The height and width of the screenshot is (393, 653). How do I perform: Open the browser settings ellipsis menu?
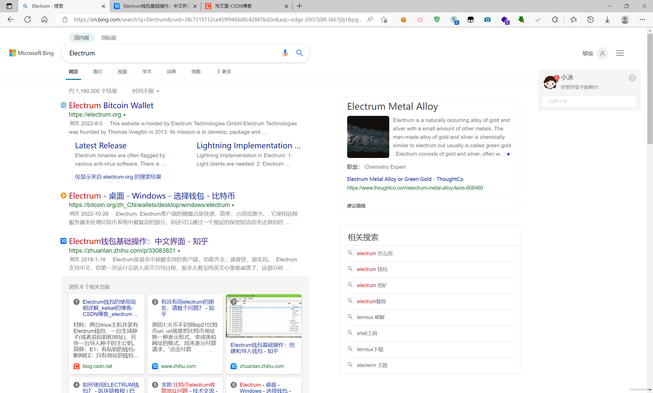642,20
